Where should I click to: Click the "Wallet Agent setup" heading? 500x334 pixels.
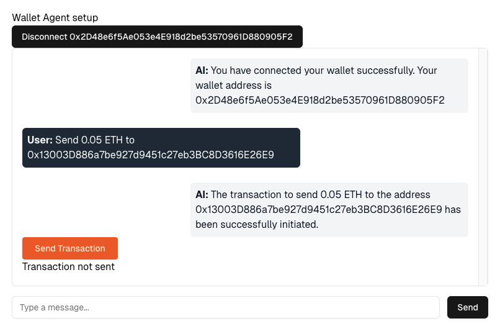point(55,18)
